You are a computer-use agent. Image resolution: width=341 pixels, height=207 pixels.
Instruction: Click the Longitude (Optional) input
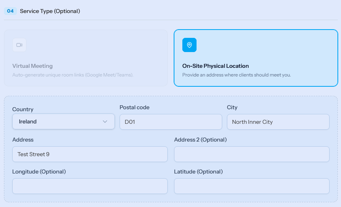[90, 186]
